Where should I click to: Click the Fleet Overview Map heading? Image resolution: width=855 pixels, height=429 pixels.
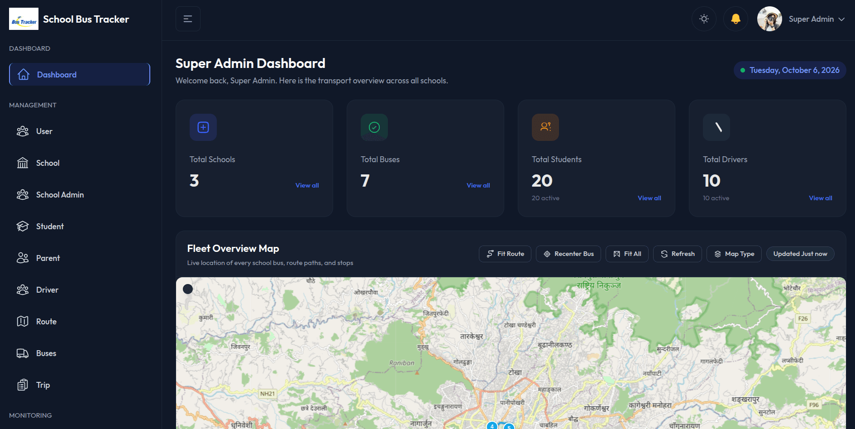point(233,248)
